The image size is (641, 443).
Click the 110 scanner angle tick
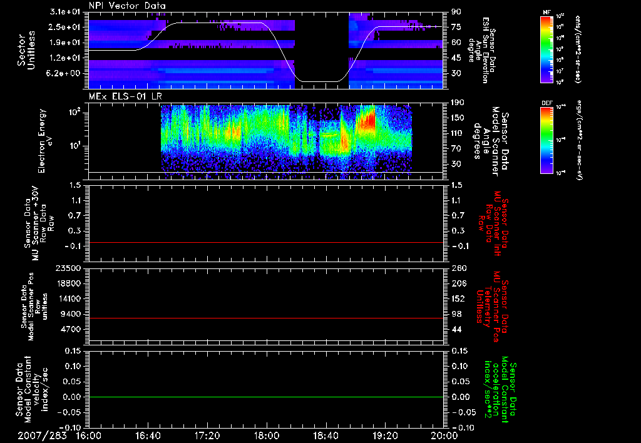coord(458,133)
